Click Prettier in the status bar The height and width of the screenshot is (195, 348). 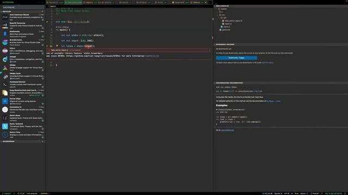click(314, 193)
